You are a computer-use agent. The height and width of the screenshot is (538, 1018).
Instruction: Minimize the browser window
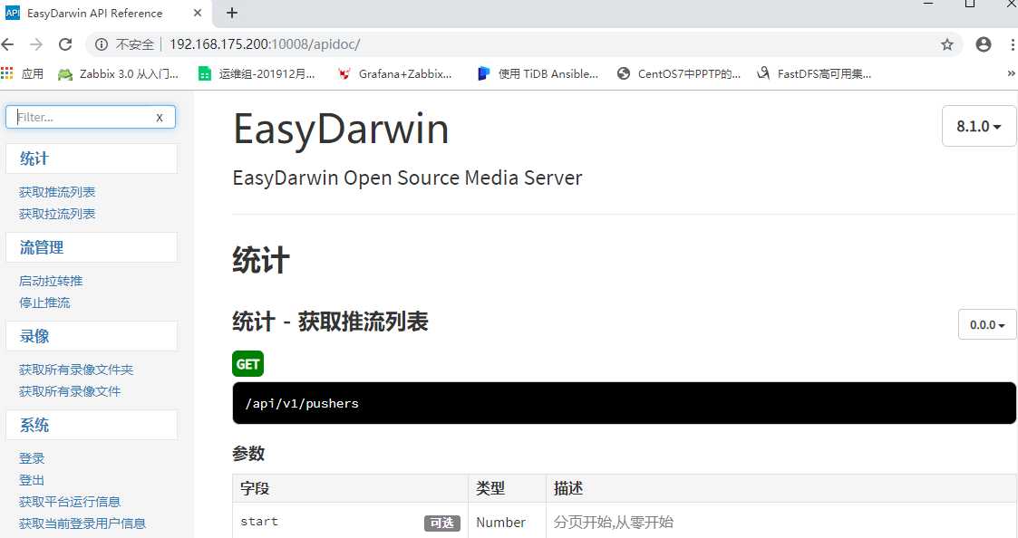click(928, 4)
